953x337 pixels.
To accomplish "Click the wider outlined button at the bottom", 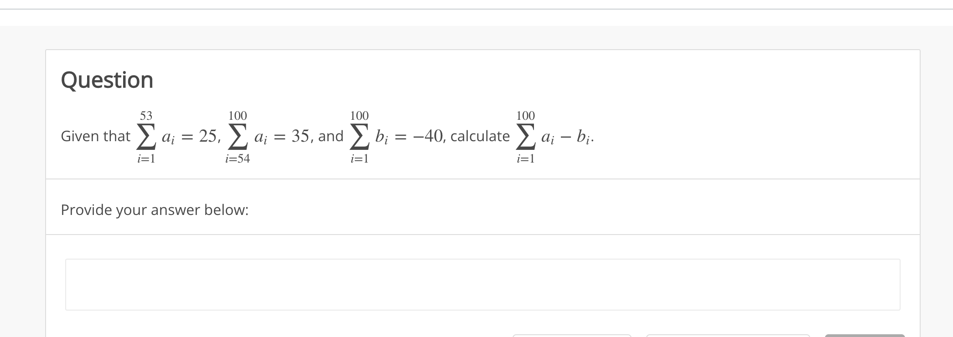I will (x=728, y=336).
